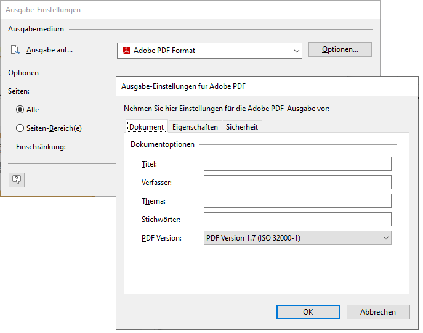423x333 pixels.
Task: Switch to the Dokument tab
Action: [147, 126]
